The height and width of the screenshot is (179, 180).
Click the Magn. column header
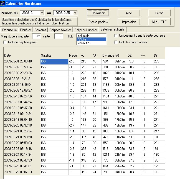[73, 56]
